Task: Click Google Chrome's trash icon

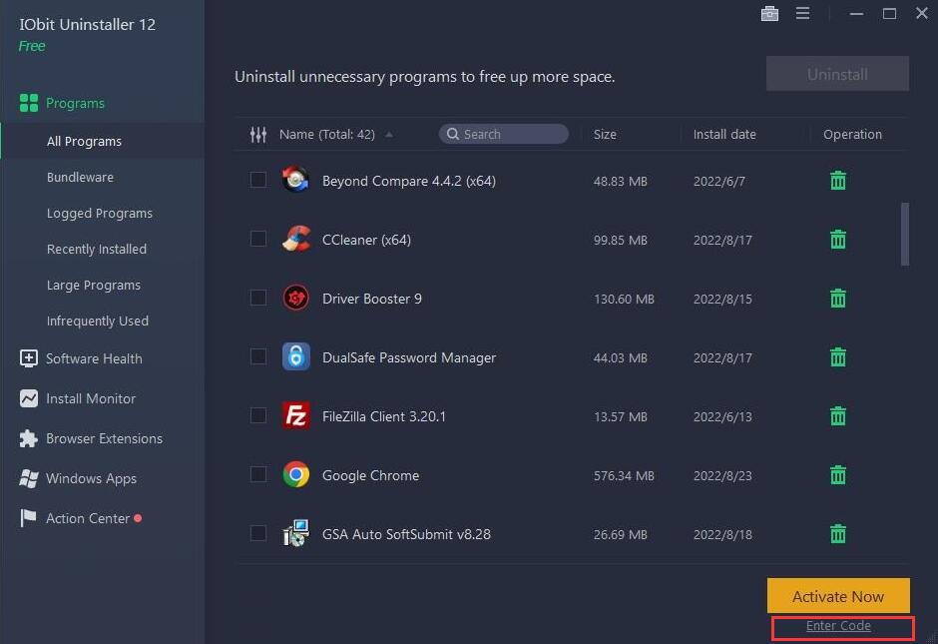Action: [x=838, y=475]
